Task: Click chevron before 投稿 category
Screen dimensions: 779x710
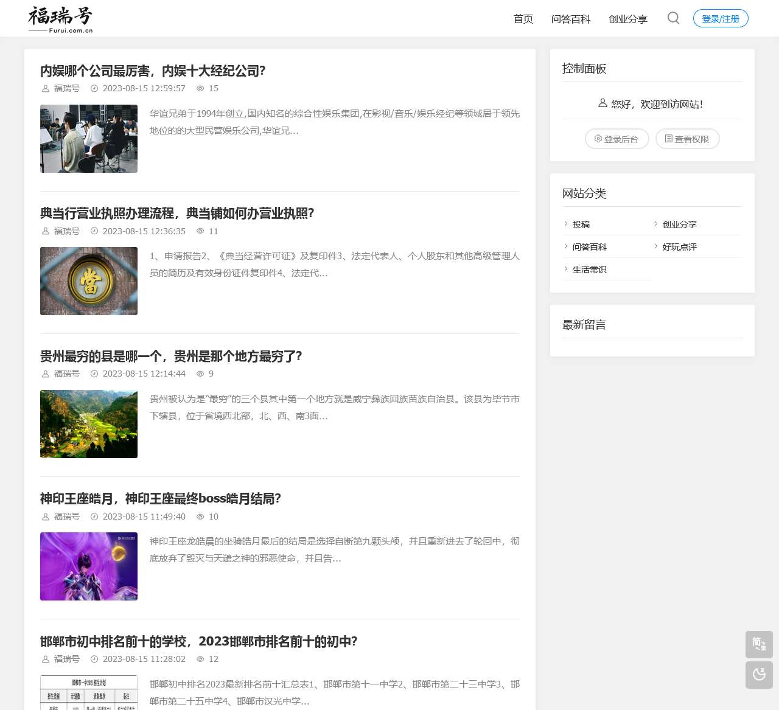Action: coord(566,224)
